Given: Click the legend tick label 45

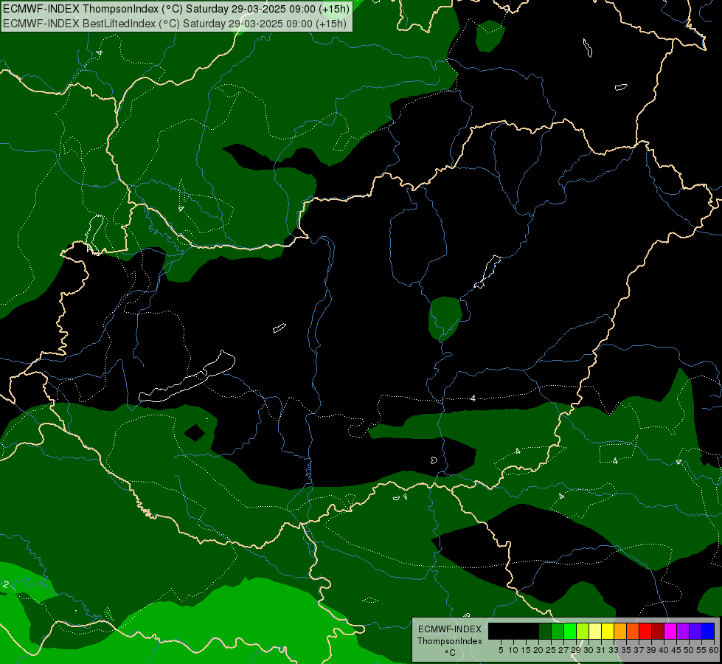Looking at the screenshot, I should 677,650.
